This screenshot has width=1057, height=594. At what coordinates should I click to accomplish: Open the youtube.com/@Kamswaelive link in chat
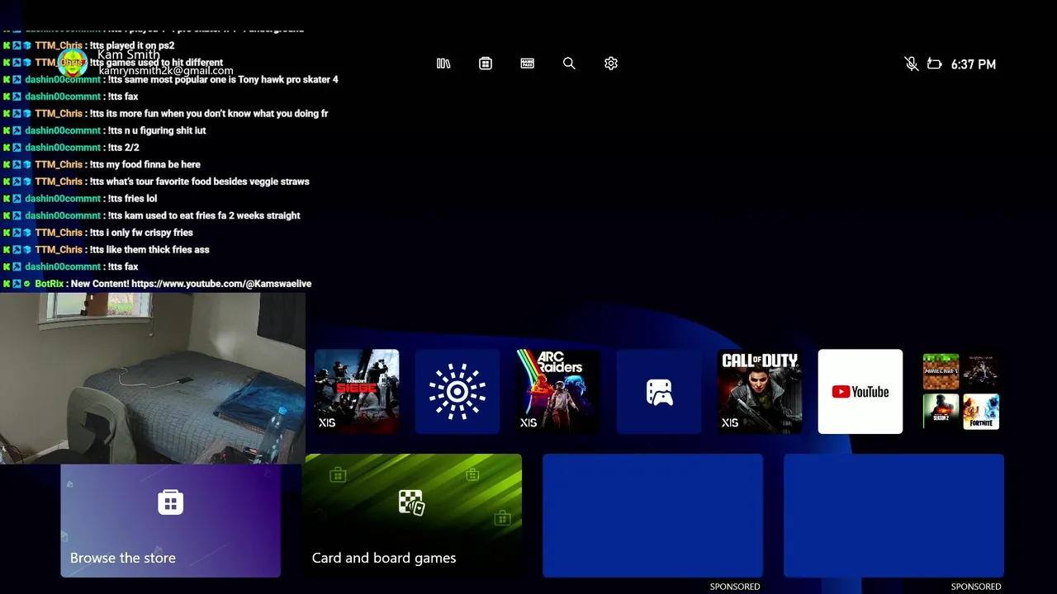coord(221,284)
